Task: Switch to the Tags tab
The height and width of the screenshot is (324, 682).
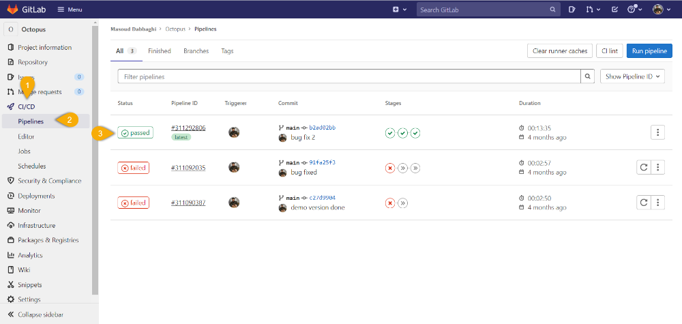Action: click(227, 51)
